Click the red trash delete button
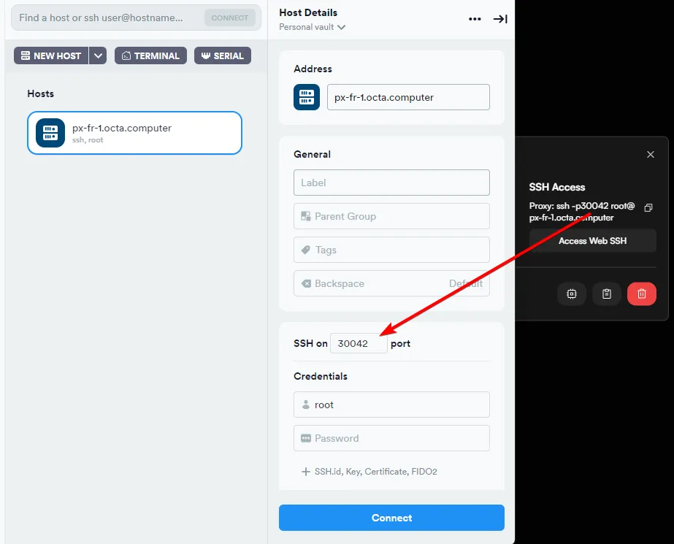674x544 pixels. (x=641, y=294)
